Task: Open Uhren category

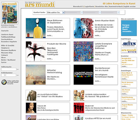Action: (x=3, y=57)
